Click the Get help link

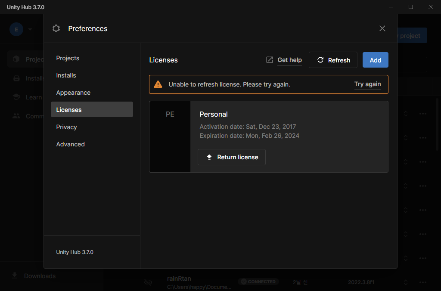[289, 60]
